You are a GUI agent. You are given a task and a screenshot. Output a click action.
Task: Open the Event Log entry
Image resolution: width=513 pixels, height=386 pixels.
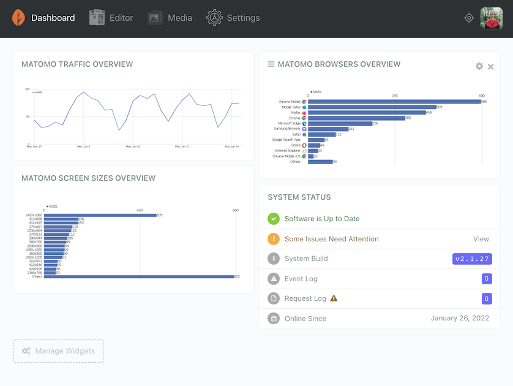tap(380, 279)
